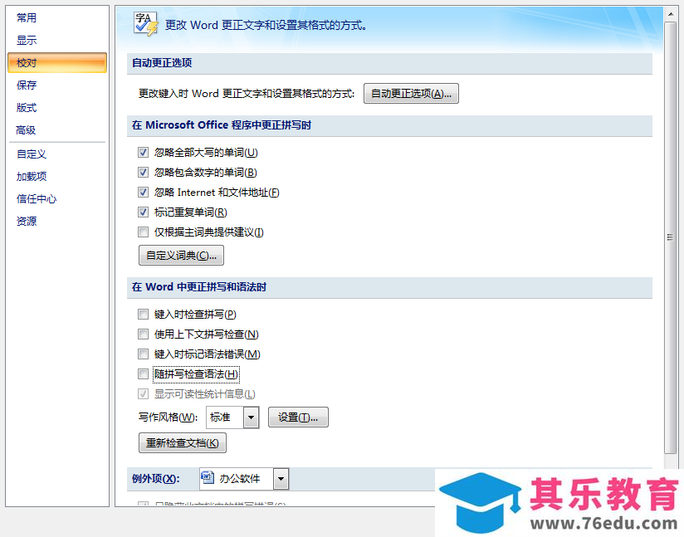The height and width of the screenshot is (537, 684).
Task: Click the 在 Word 中更正拼写和语法时 heading
Action: tap(199, 287)
